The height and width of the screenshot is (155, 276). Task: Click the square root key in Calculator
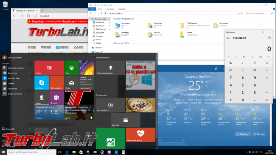coord(242,63)
